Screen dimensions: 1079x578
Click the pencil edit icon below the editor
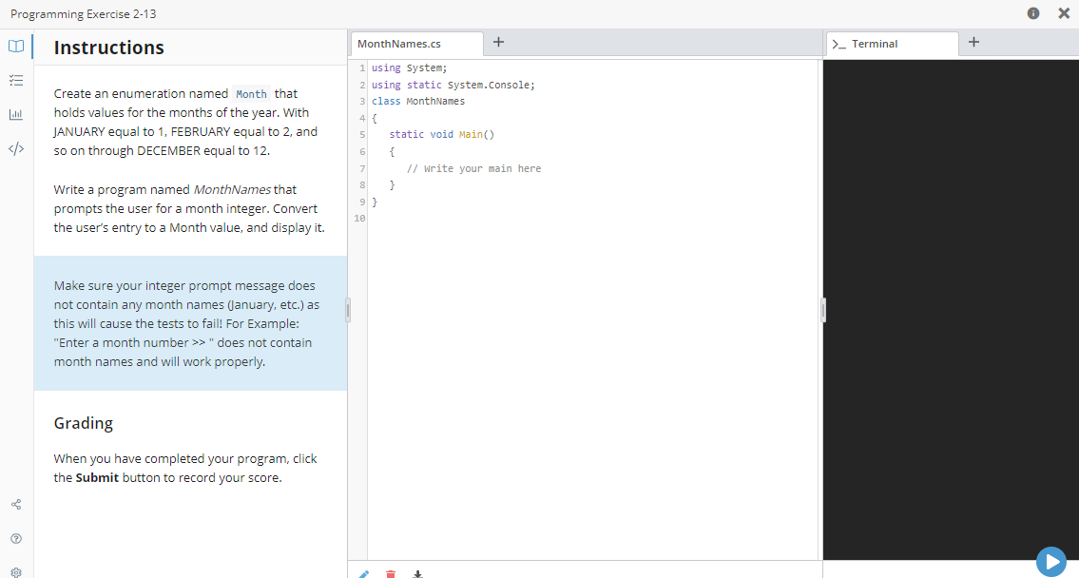click(362, 573)
